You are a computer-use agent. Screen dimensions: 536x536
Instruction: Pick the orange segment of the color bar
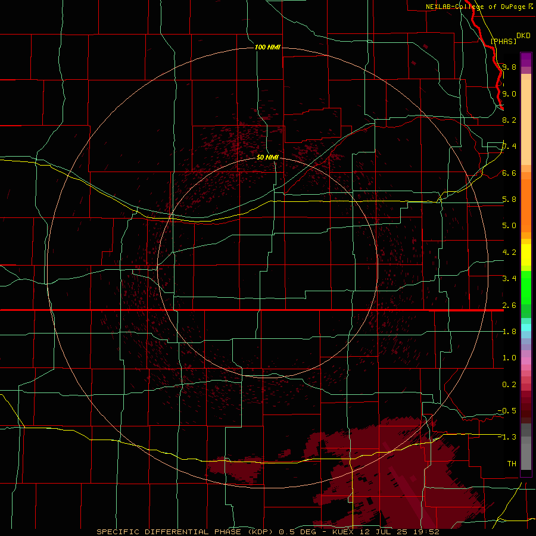coord(526,205)
